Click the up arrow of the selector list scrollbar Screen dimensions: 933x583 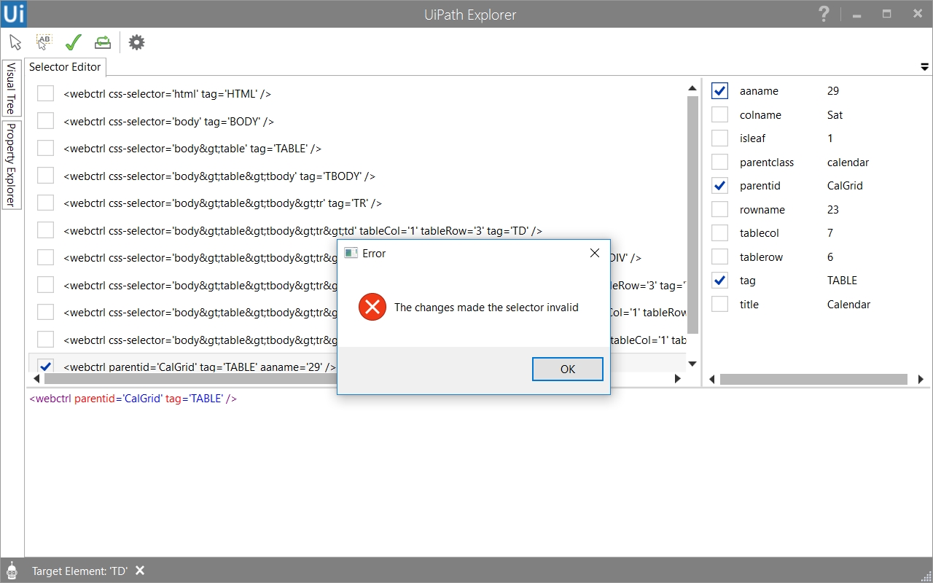pos(692,88)
